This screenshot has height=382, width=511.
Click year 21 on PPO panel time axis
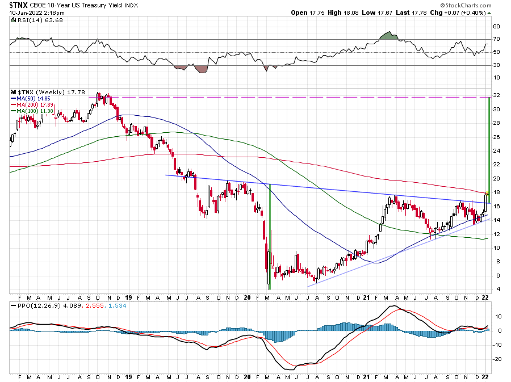tap(366, 377)
